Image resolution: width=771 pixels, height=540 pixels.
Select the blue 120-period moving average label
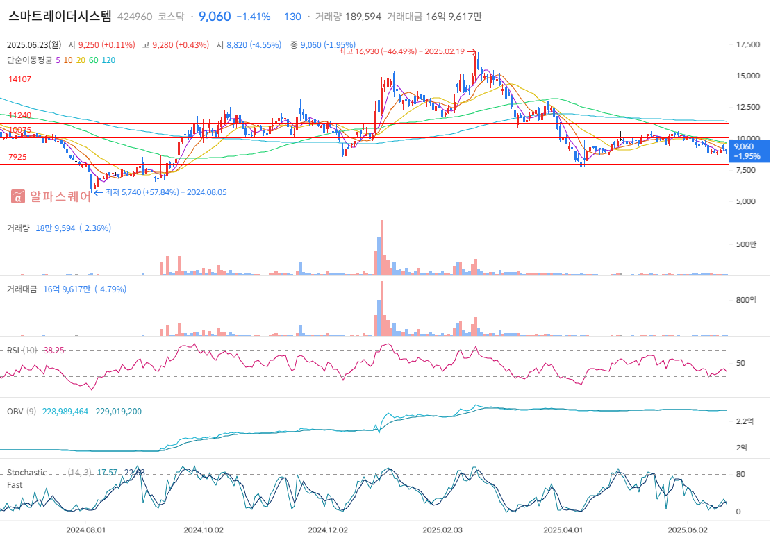pos(108,60)
